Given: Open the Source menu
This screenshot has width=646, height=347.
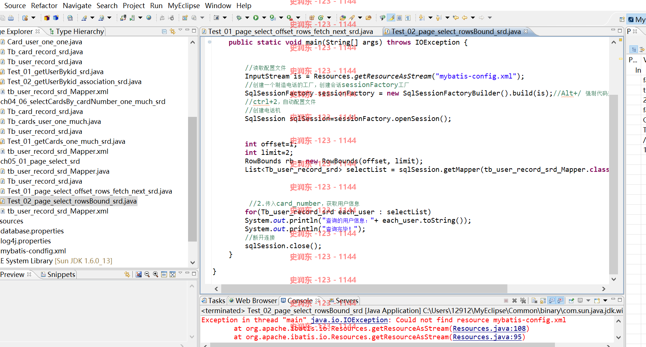Looking at the screenshot, I should click(x=15, y=6).
